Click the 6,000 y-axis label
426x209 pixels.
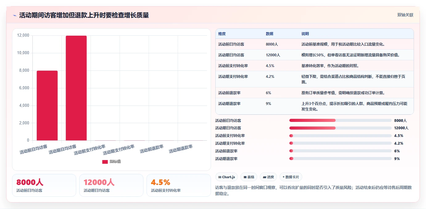[x=24, y=88]
